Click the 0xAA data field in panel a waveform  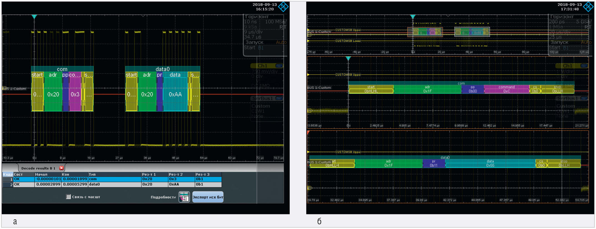click(x=175, y=94)
